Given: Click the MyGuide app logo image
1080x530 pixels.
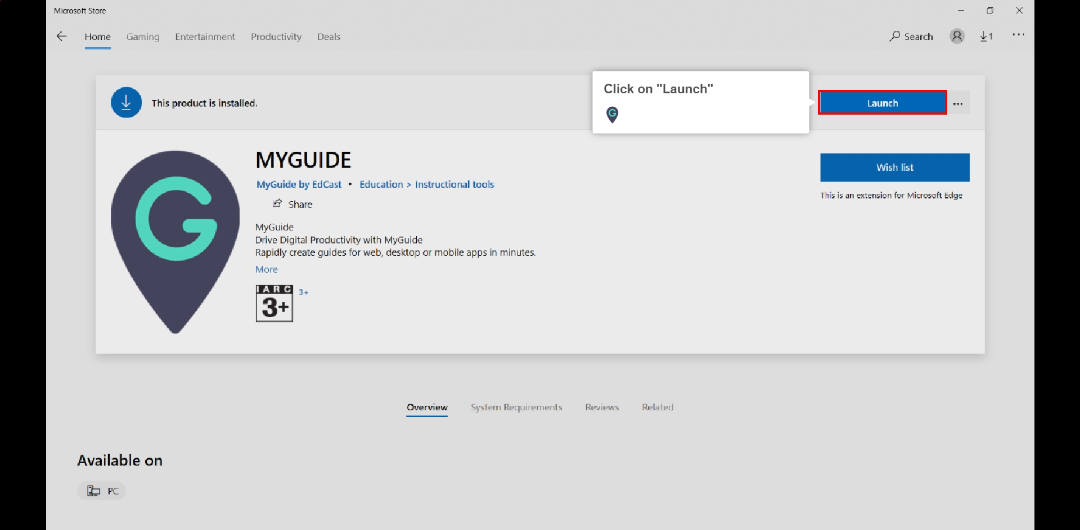Looking at the screenshot, I should tap(175, 242).
